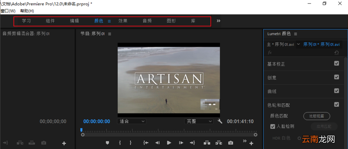
Task: Select the 主 * 序列01.avi master tab
Action: point(280,44)
